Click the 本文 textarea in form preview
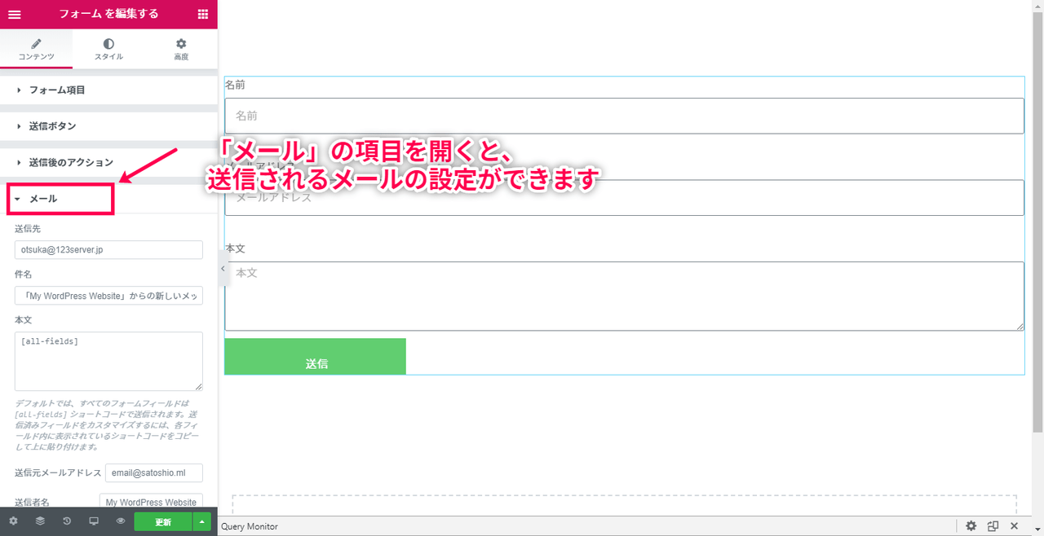This screenshot has height=536, width=1044. tap(624, 296)
